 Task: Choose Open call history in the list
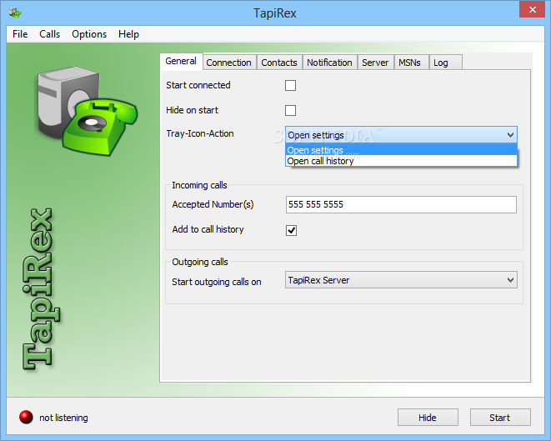(401, 161)
